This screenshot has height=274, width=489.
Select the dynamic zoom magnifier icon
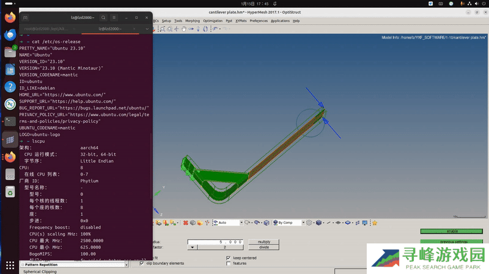[170, 29]
